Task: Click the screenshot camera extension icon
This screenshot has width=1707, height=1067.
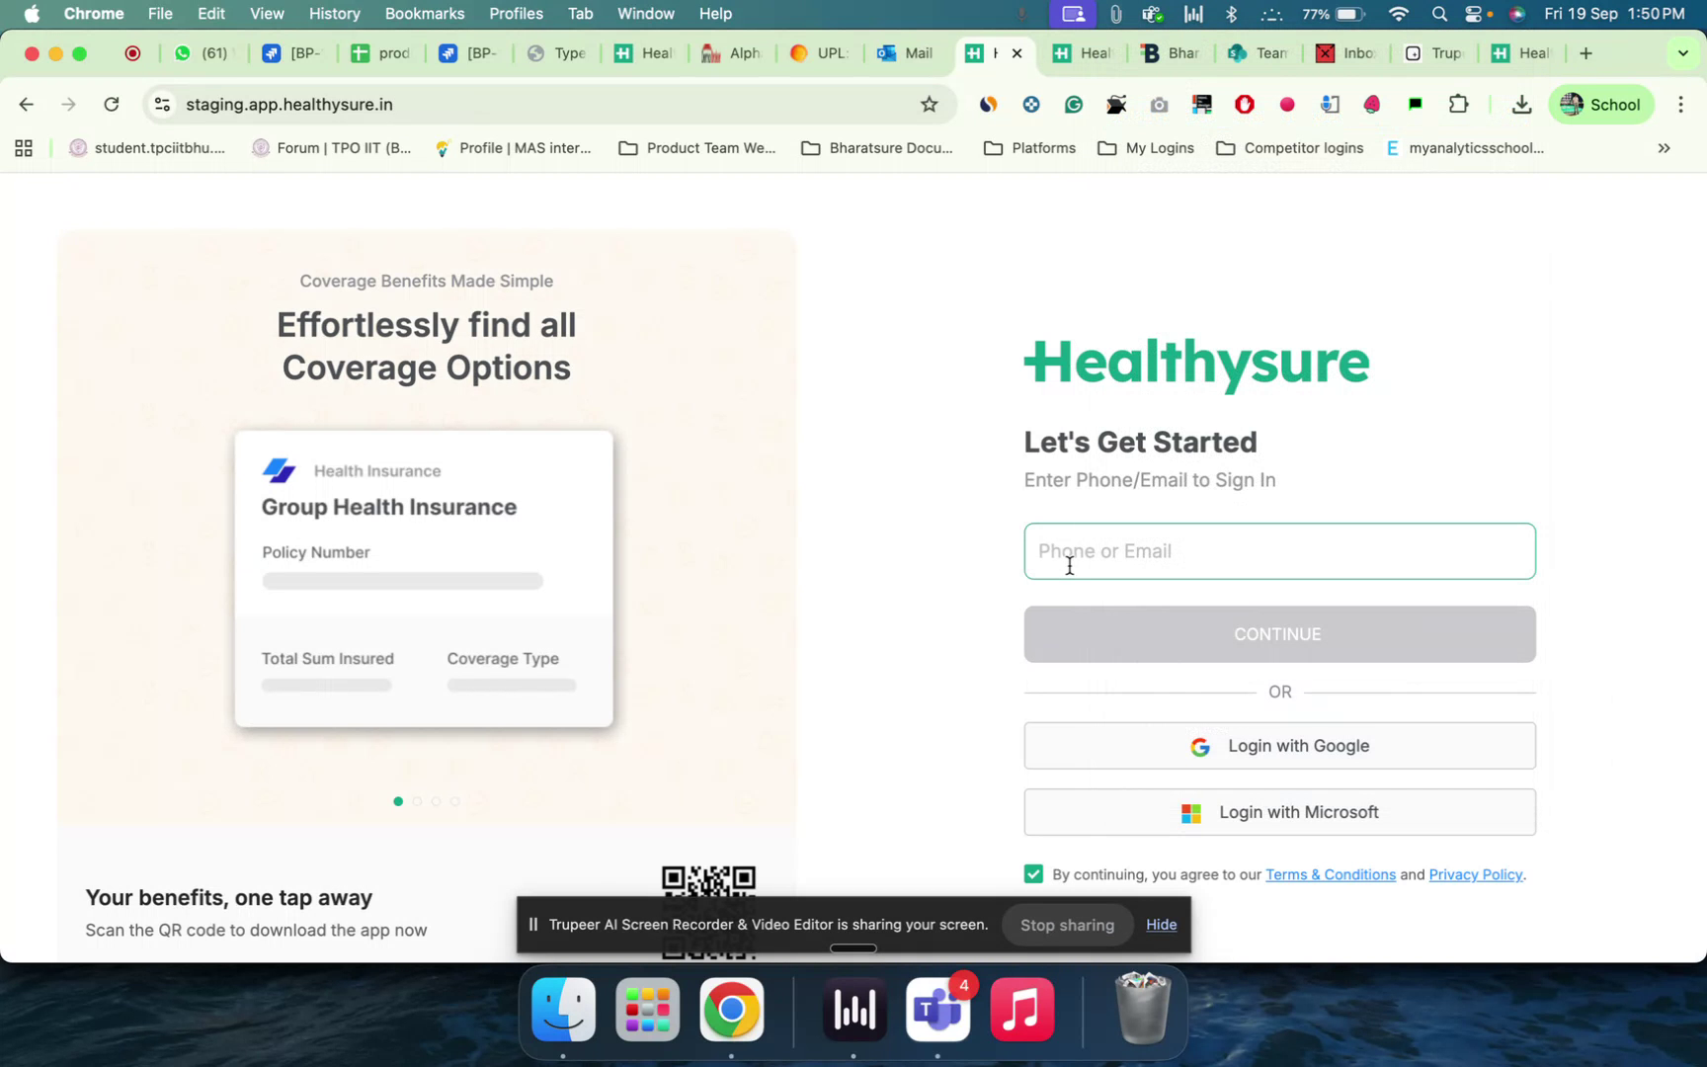Action: click(x=1159, y=104)
